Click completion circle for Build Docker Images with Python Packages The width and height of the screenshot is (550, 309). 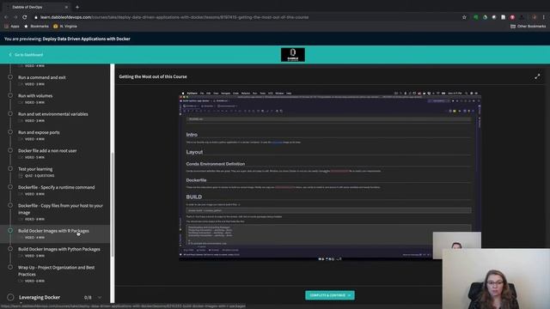[x=10, y=249]
